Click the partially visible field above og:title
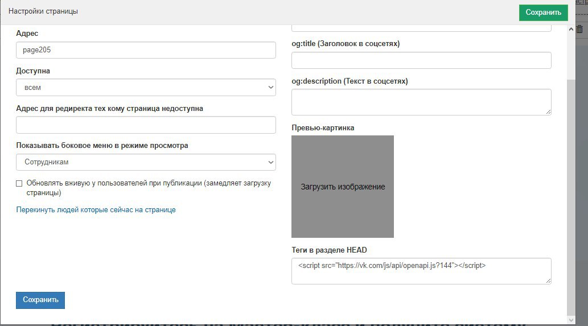588x326 pixels. click(x=421, y=28)
